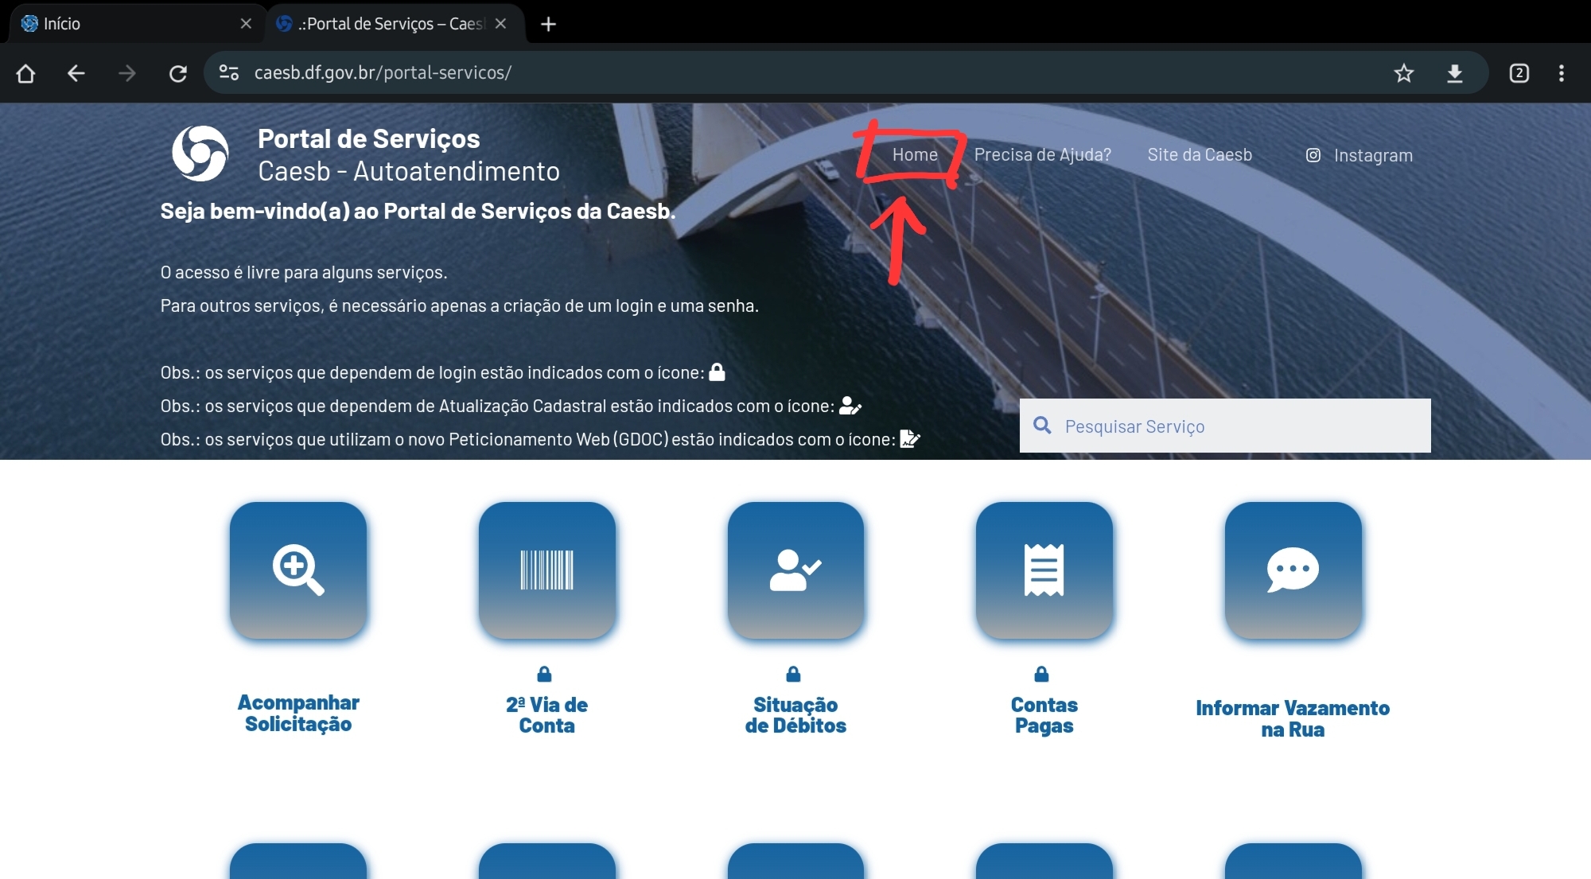Click the lock icon above Contas Pagas
This screenshot has height=879, width=1591.
[x=1041, y=674]
